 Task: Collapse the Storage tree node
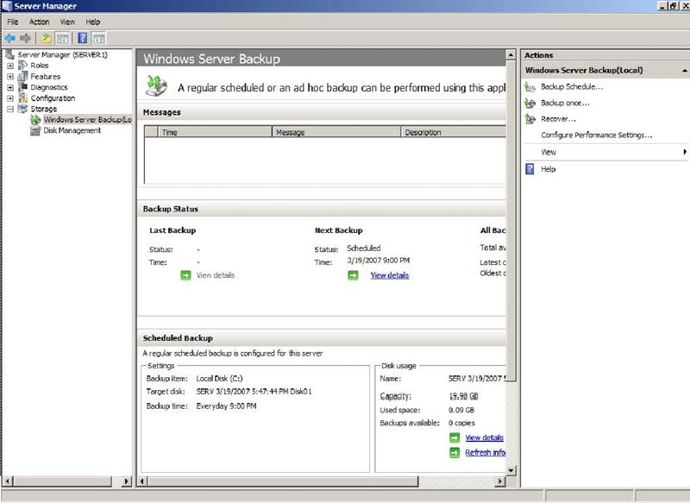click(9, 110)
